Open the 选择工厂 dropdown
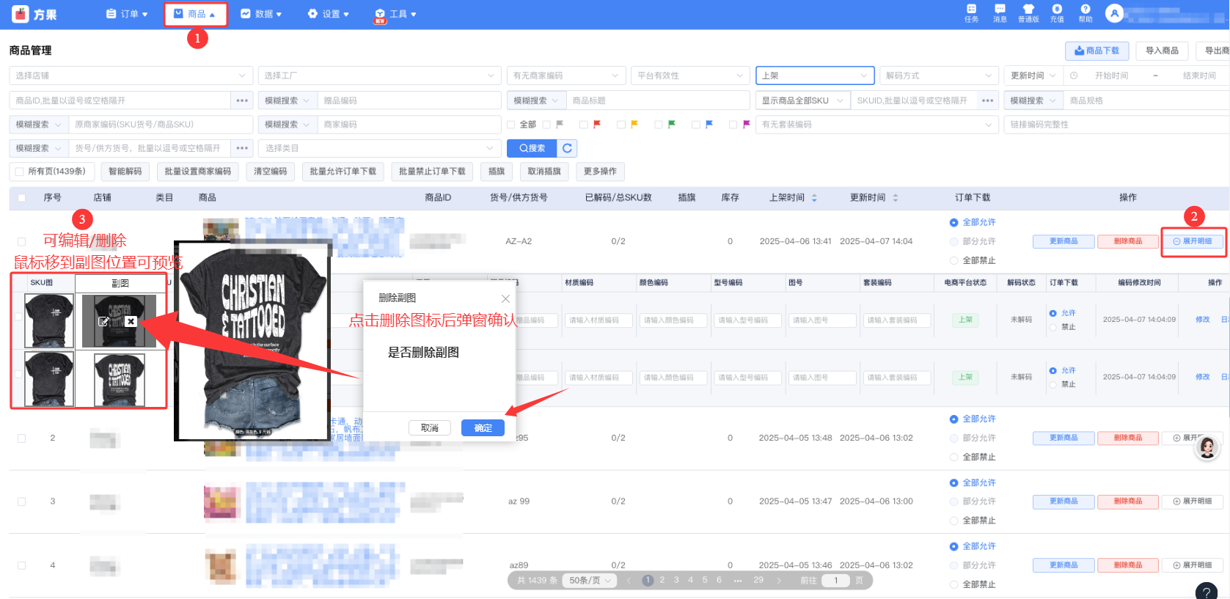Screen dimensions: 1230x599 click(x=380, y=76)
